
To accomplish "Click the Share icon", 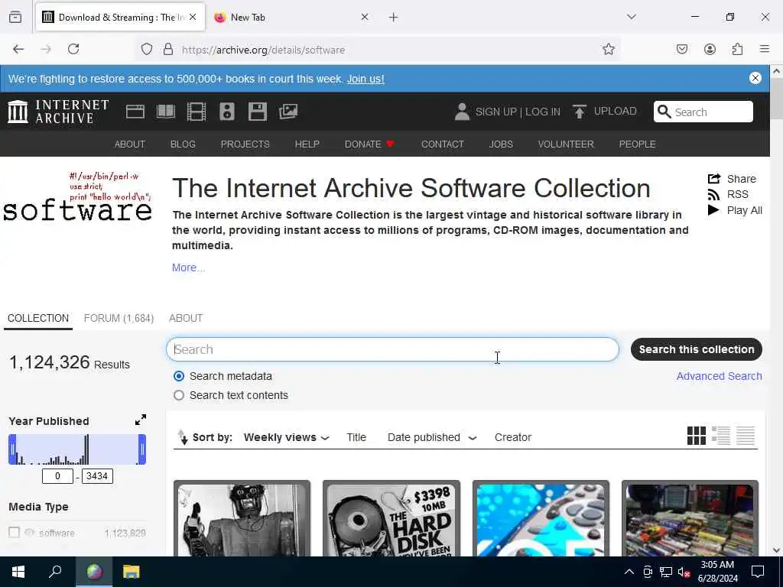I will [714, 179].
